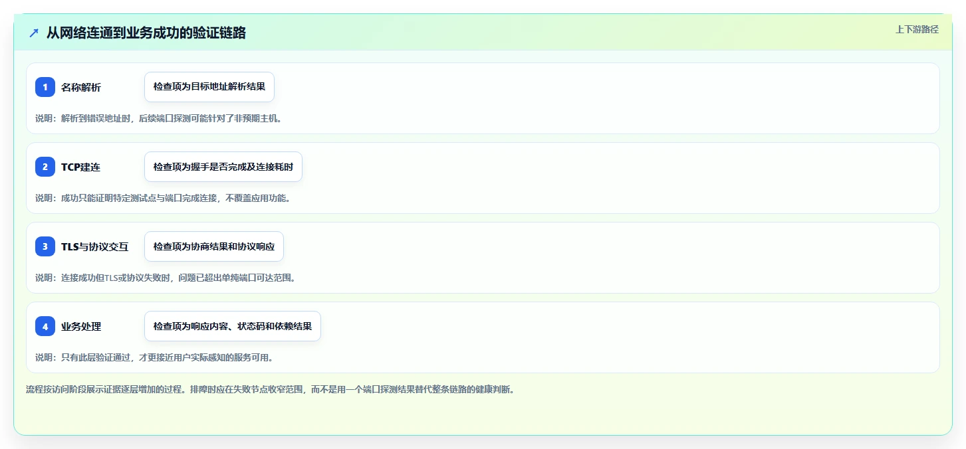The height and width of the screenshot is (449, 966).
Task: Click the arrow icon beside the panel title
Action: [34, 33]
